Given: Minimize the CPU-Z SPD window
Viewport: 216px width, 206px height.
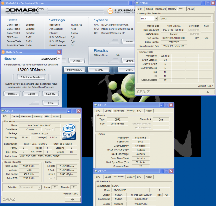Looking at the screenshot, I should [x=203, y=3].
